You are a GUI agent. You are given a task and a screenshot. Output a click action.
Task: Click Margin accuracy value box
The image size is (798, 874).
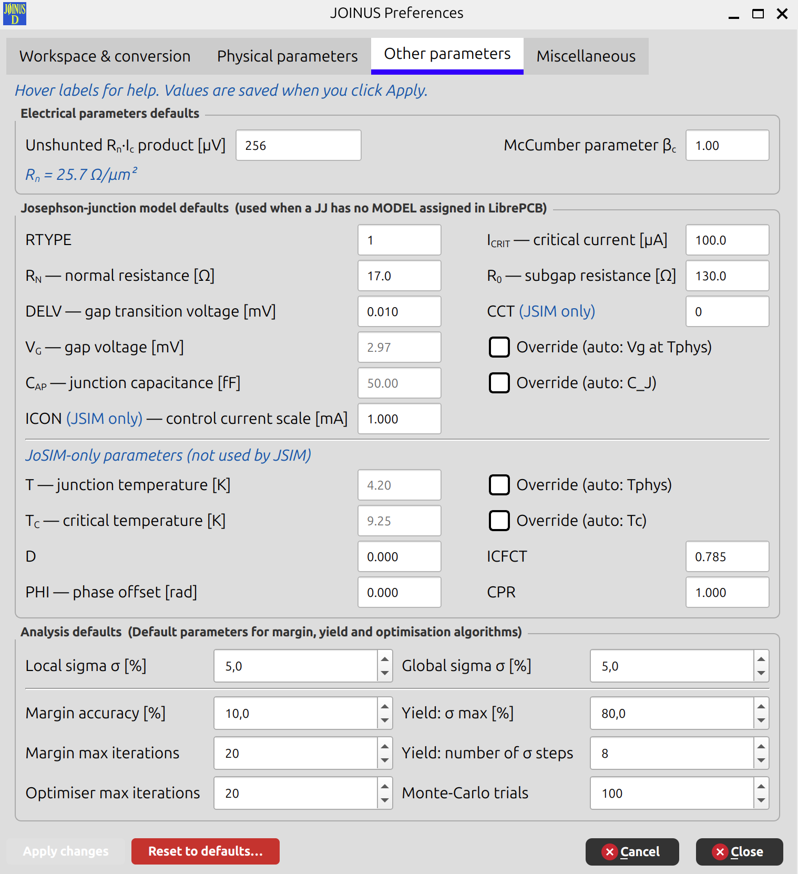click(x=296, y=713)
